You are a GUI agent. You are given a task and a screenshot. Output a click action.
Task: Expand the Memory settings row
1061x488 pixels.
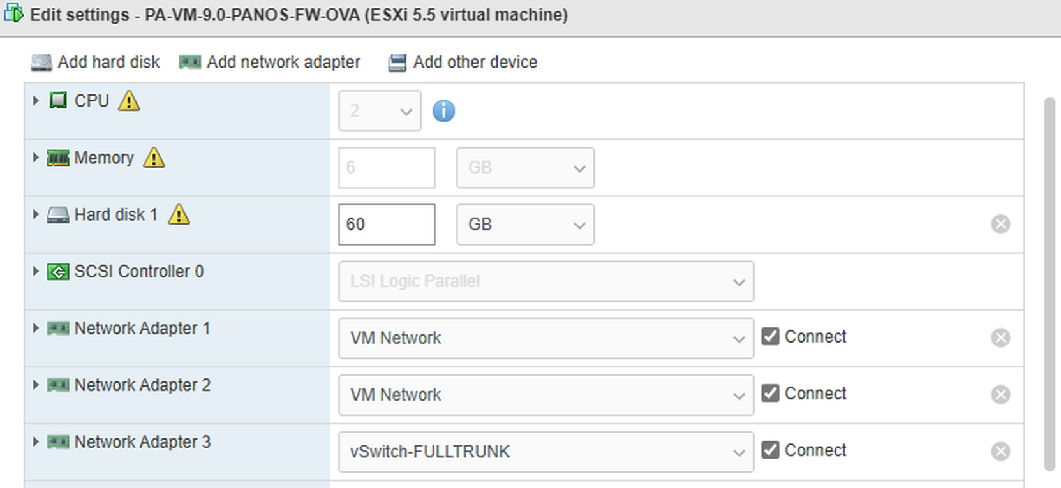click(x=36, y=158)
